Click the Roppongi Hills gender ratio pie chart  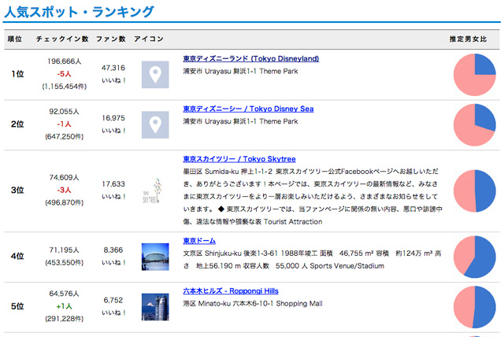(474, 307)
